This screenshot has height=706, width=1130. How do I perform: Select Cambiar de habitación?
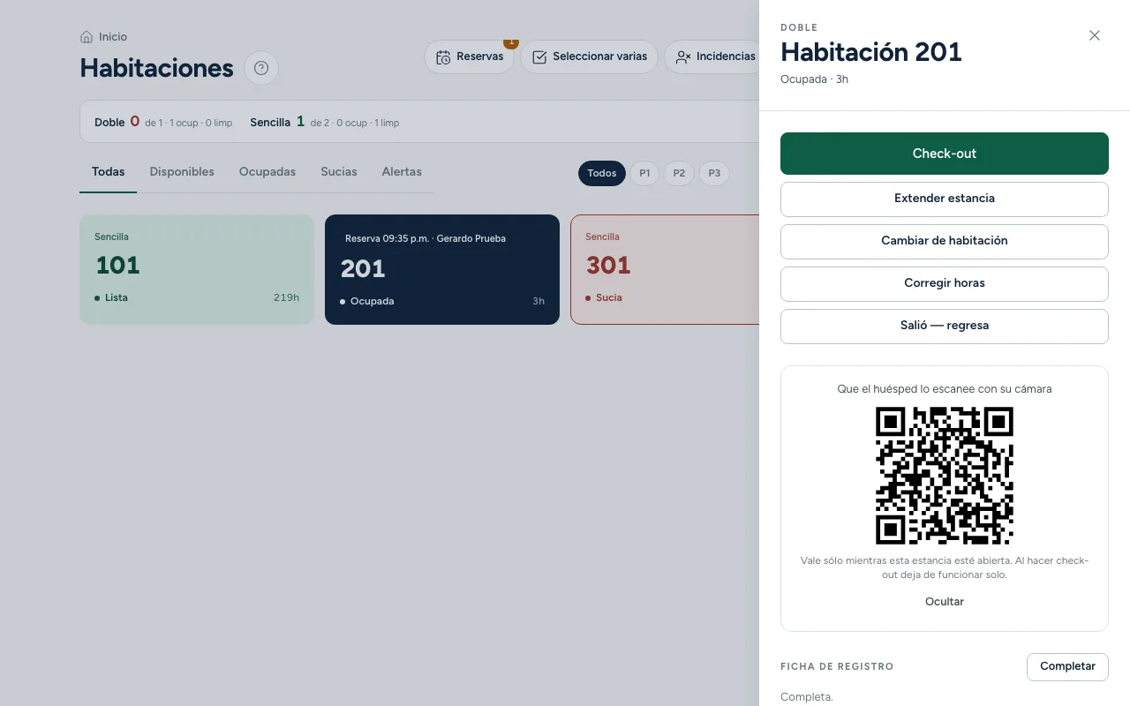click(945, 241)
